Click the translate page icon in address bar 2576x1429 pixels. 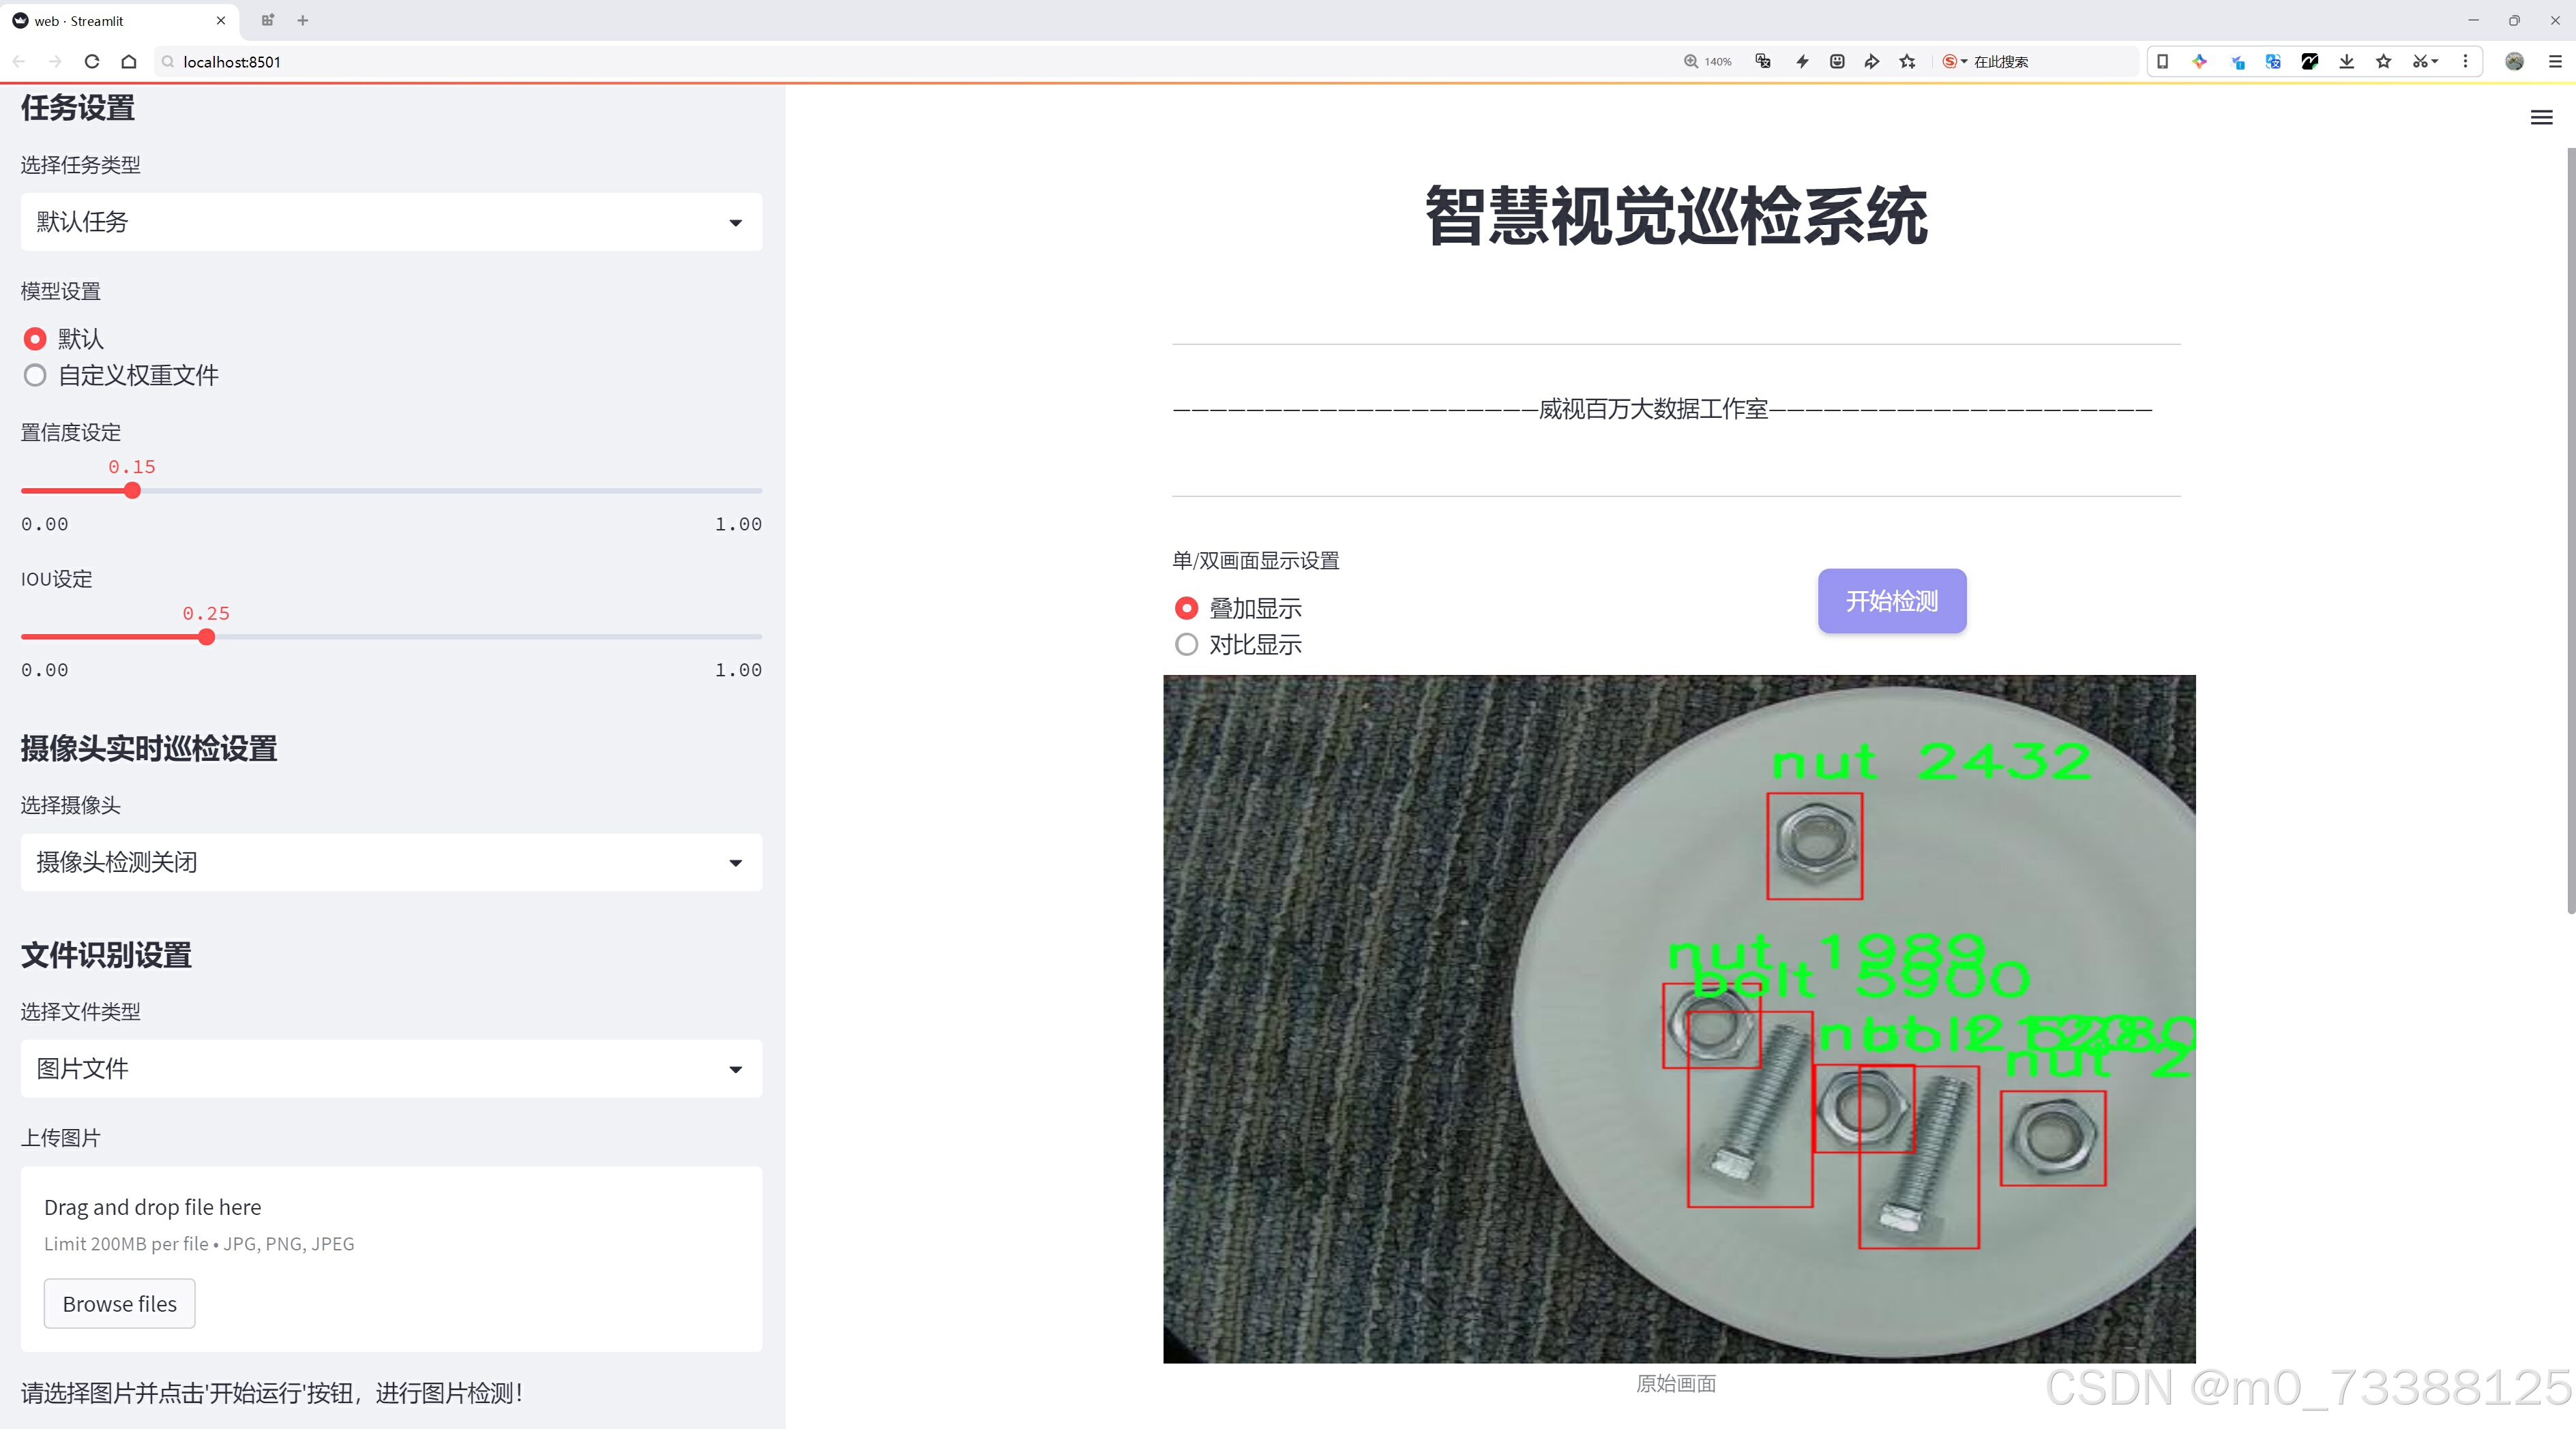tap(1763, 62)
